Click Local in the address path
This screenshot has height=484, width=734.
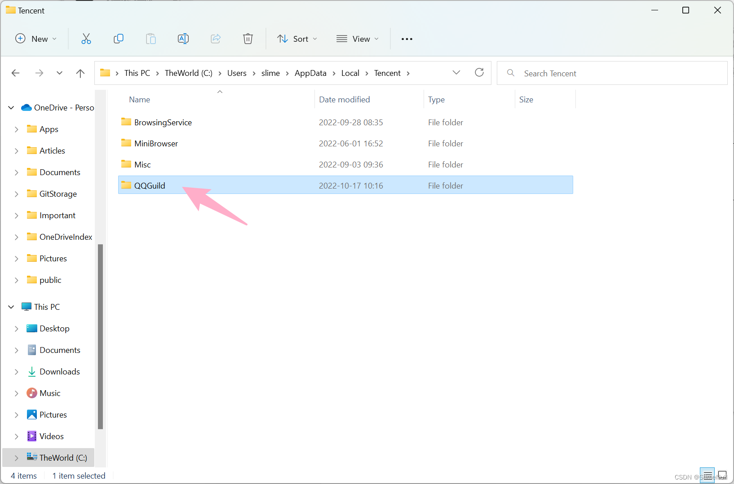(x=350, y=73)
